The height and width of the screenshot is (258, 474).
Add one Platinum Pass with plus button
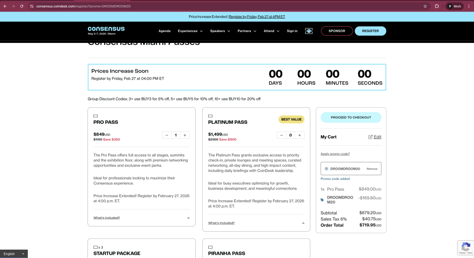(x=299, y=135)
